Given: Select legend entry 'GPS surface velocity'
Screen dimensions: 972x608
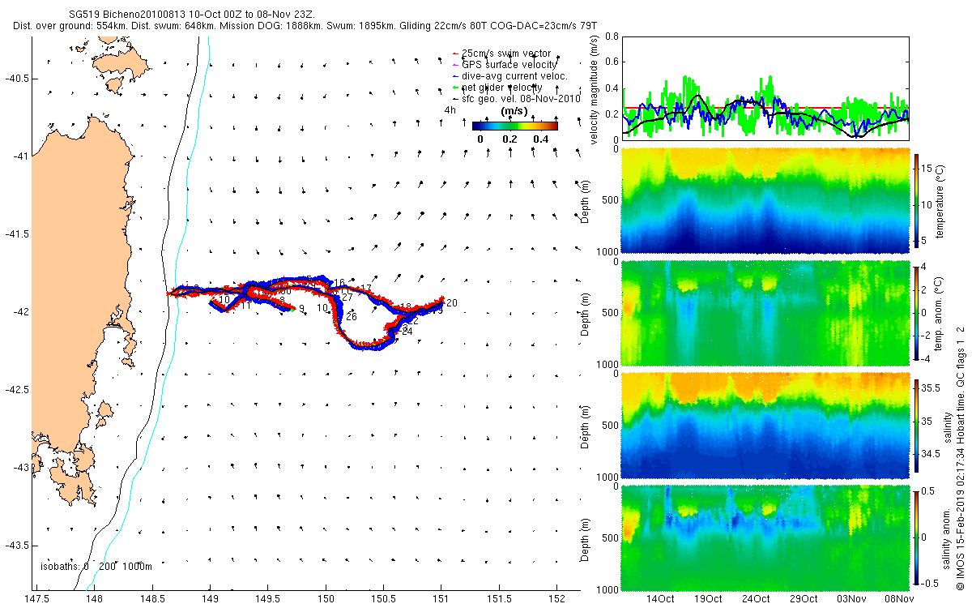Looking at the screenshot, I should point(509,64).
